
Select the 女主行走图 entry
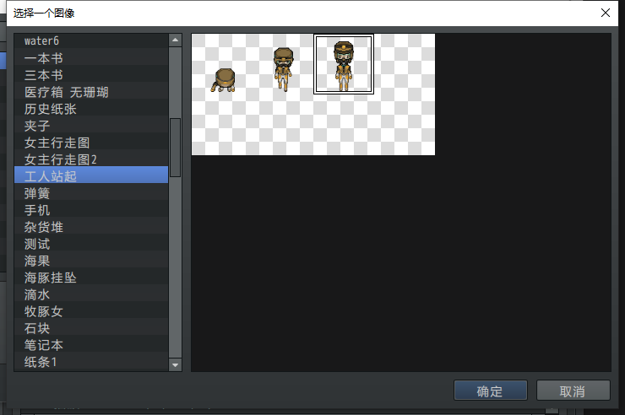[x=91, y=143]
